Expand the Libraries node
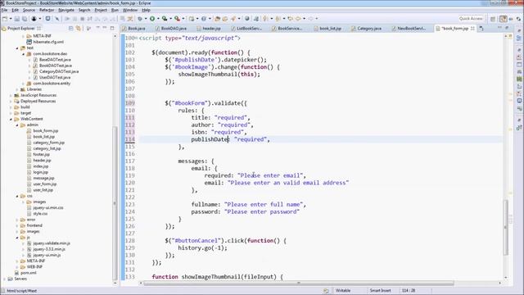524x295 pixels. click(17, 89)
